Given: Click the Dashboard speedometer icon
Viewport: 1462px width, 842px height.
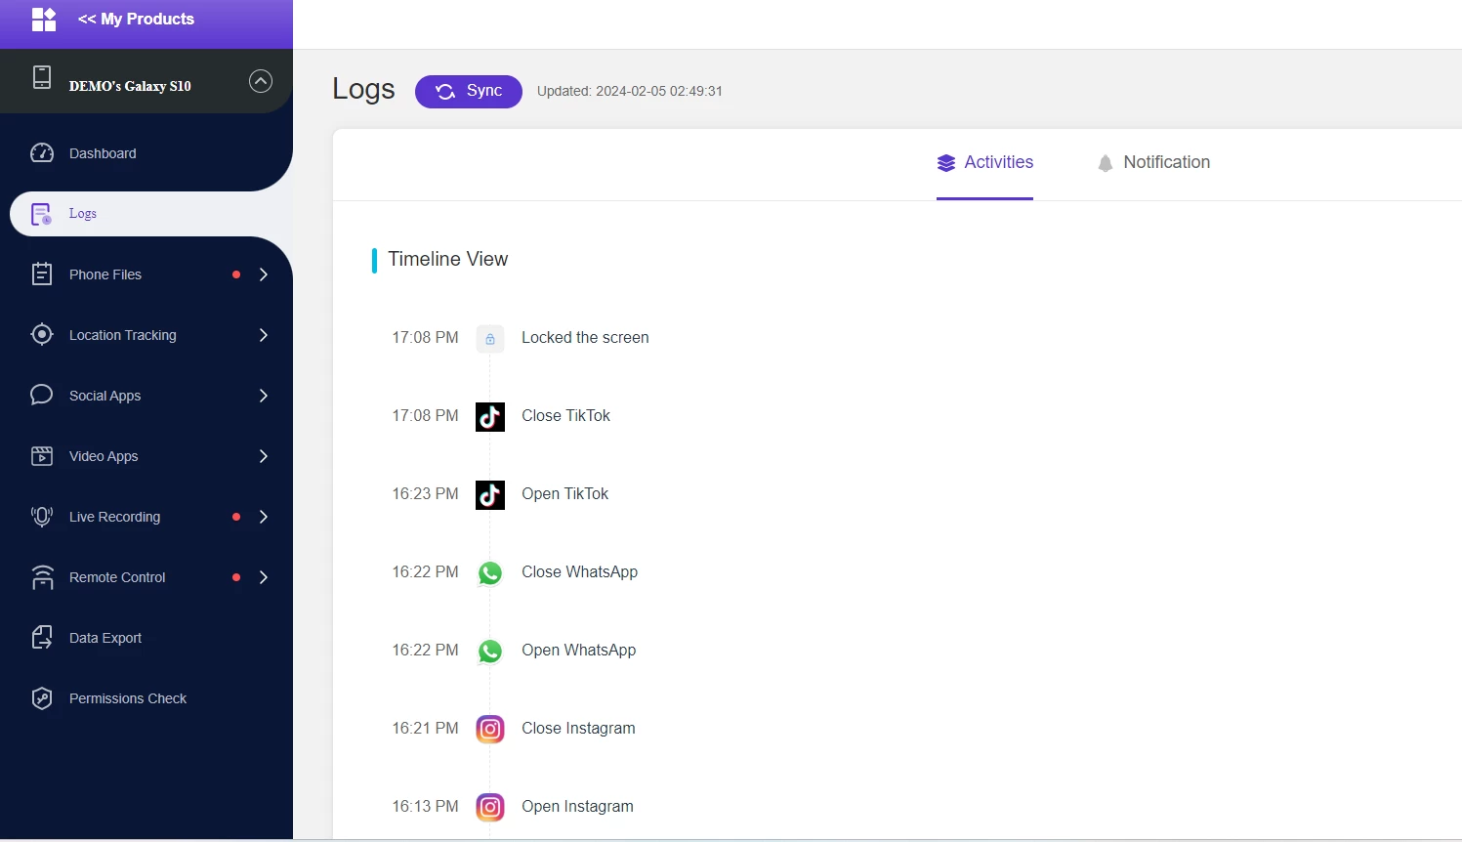Looking at the screenshot, I should 42,153.
